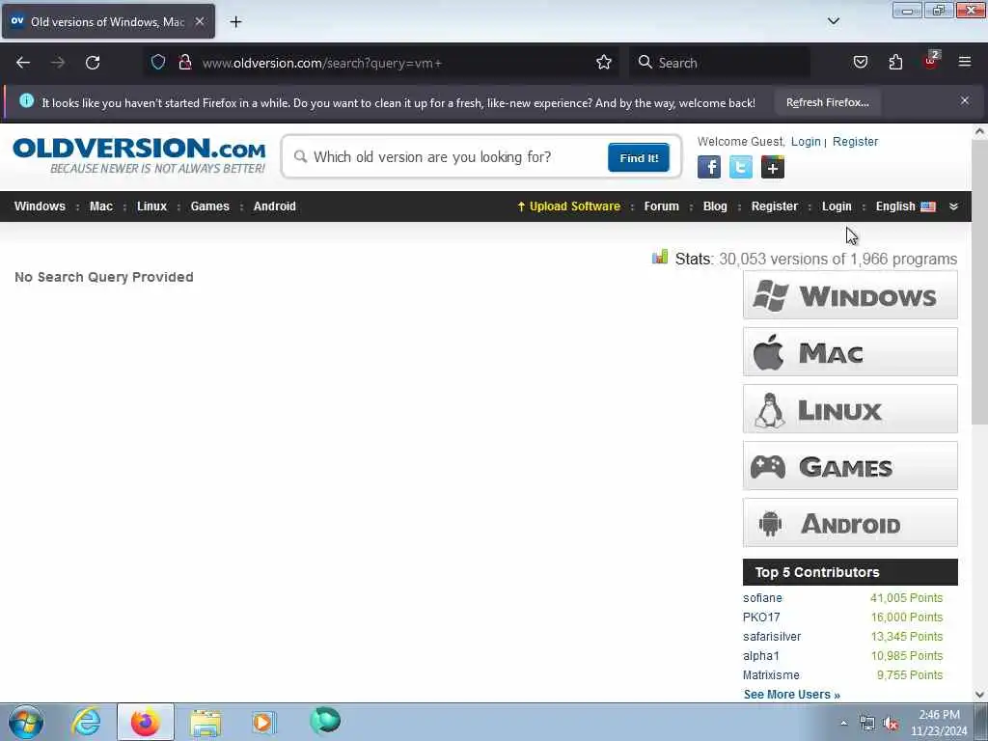
Task: Click the plus share icon
Action: click(773, 168)
